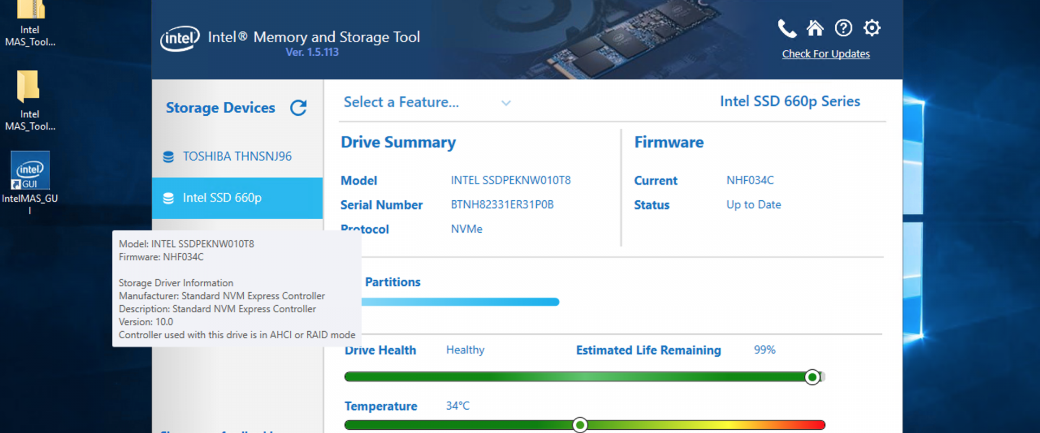
Task: Click the Status label under Firmware
Action: click(x=652, y=205)
